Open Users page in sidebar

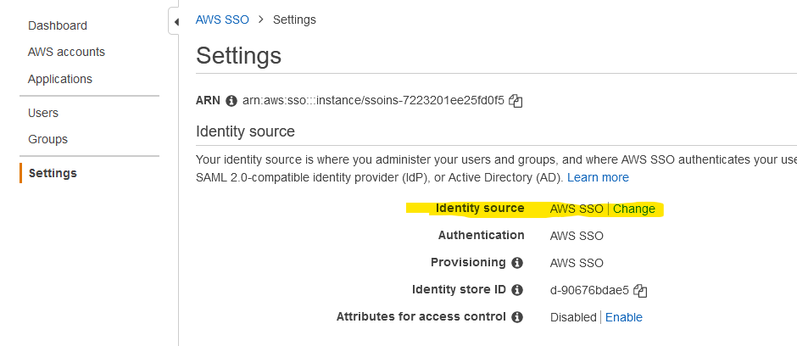tap(43, 113)
